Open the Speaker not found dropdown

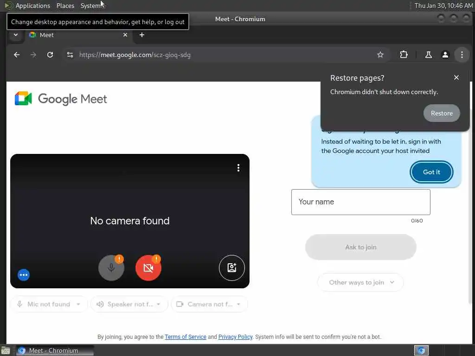(x=129, y=304)
